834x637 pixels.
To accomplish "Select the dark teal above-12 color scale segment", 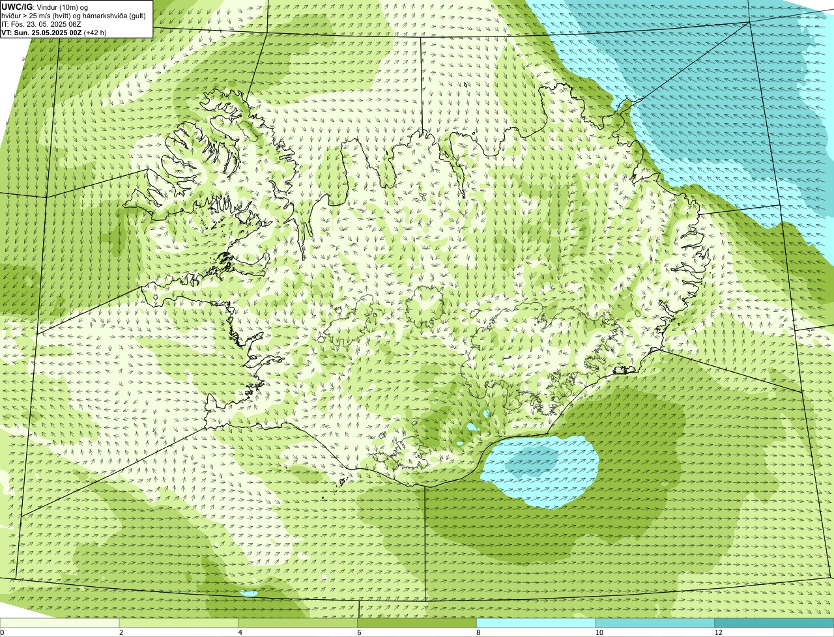I will pyautogui.click(x=774, y=623).
